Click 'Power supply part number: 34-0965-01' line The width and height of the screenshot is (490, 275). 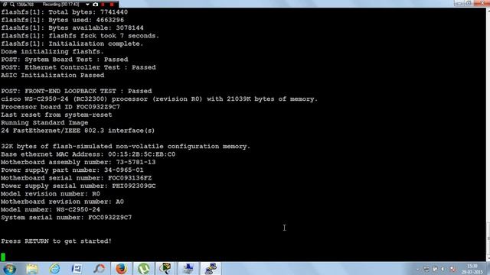72,170
